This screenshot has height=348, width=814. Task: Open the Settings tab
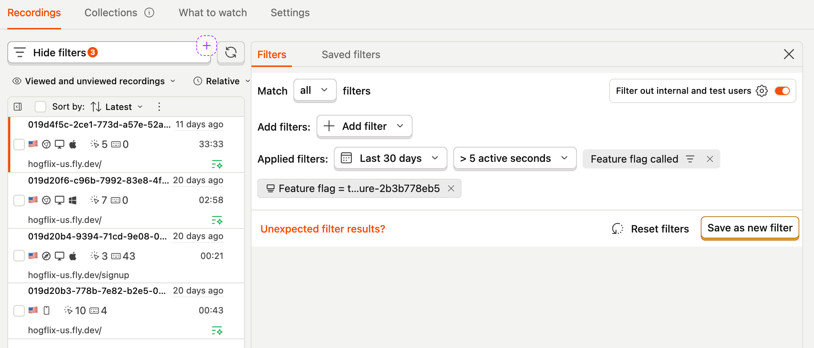[x=290, y=13]
